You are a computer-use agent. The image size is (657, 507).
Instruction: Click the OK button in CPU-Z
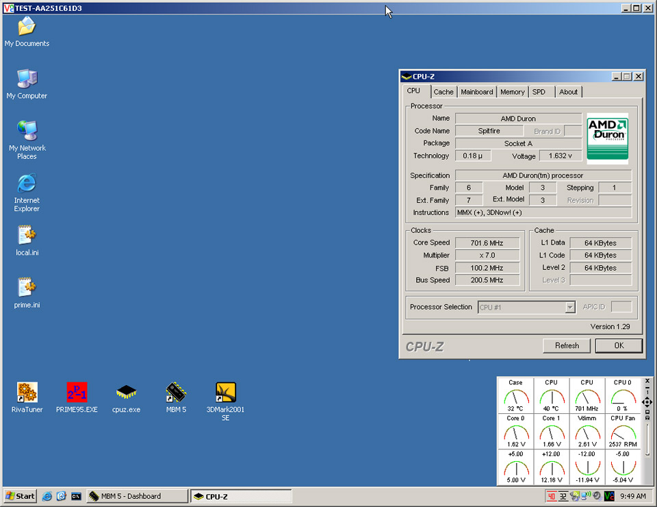click(619, 345)
